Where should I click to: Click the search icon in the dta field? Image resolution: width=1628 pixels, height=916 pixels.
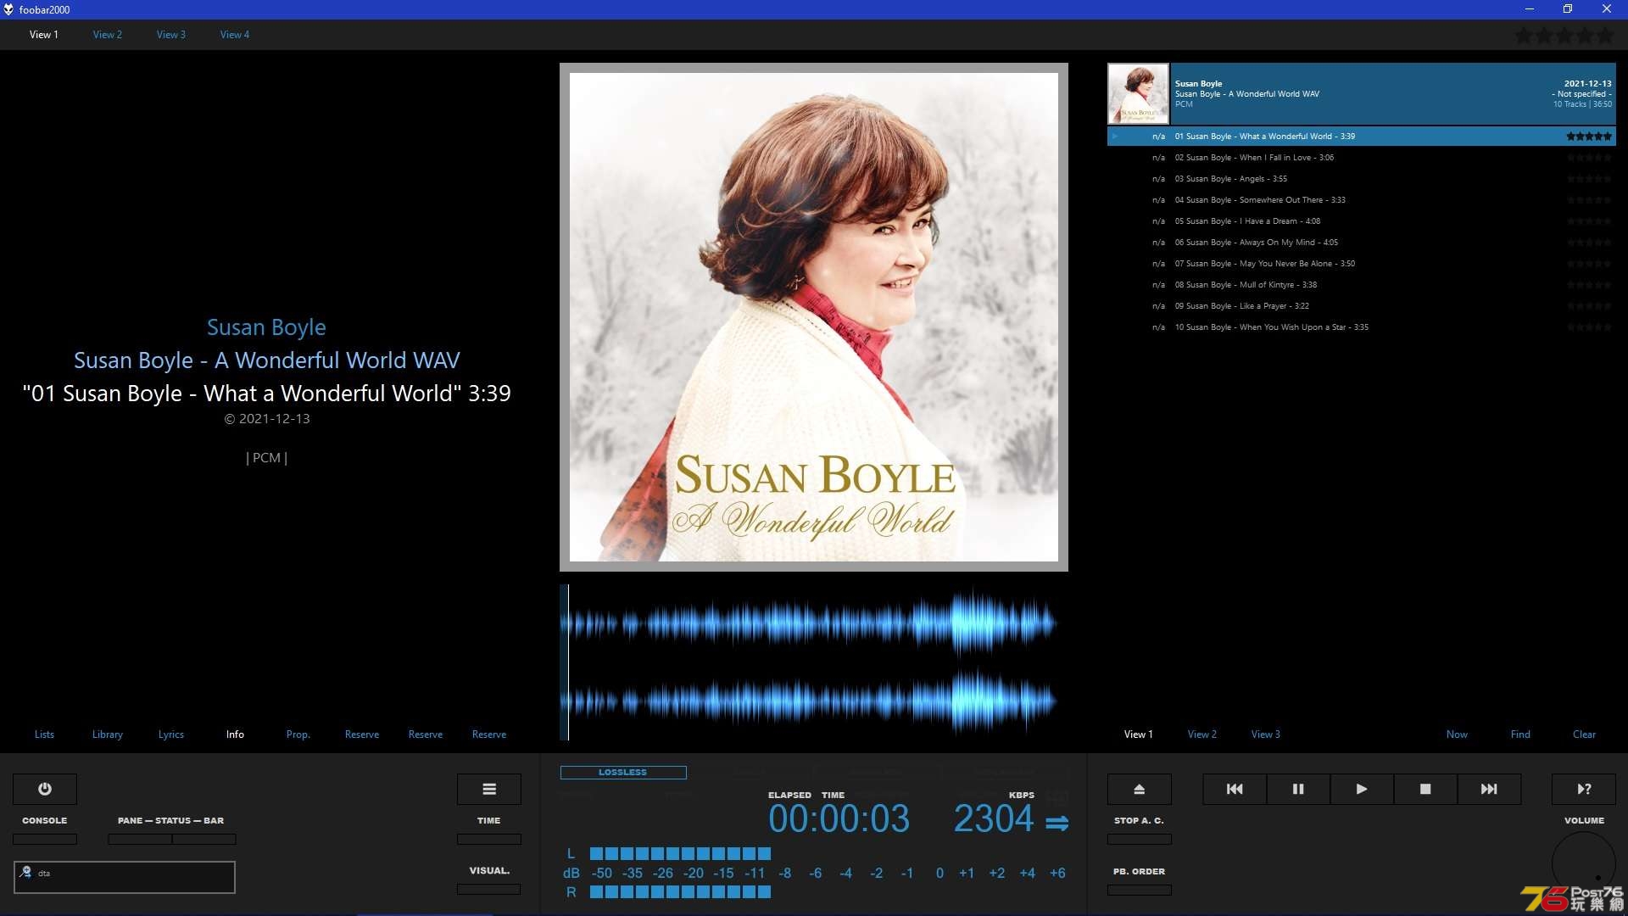pyautogui.click(x=25, y=872)
